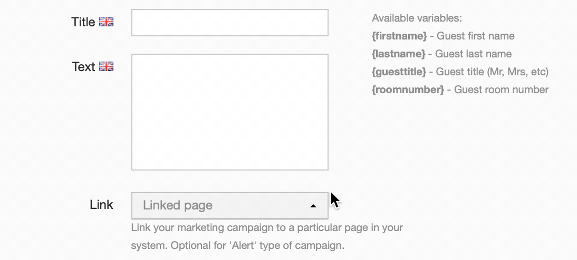The width and height of the screenshot is (577, 260).
Task: Click the "Guest room number" description
Action: click(x=501, y=89)
